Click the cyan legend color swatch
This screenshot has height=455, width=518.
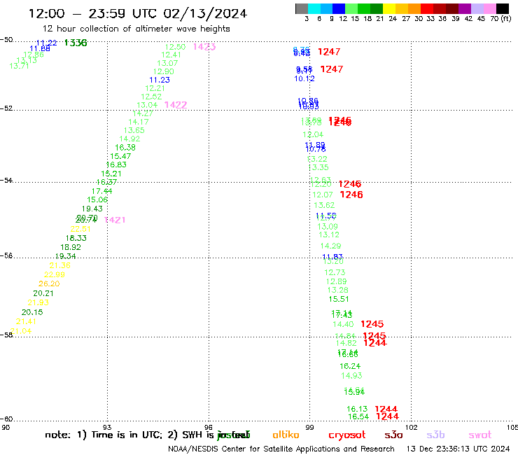pyautogui.click(x=314, y=8)
